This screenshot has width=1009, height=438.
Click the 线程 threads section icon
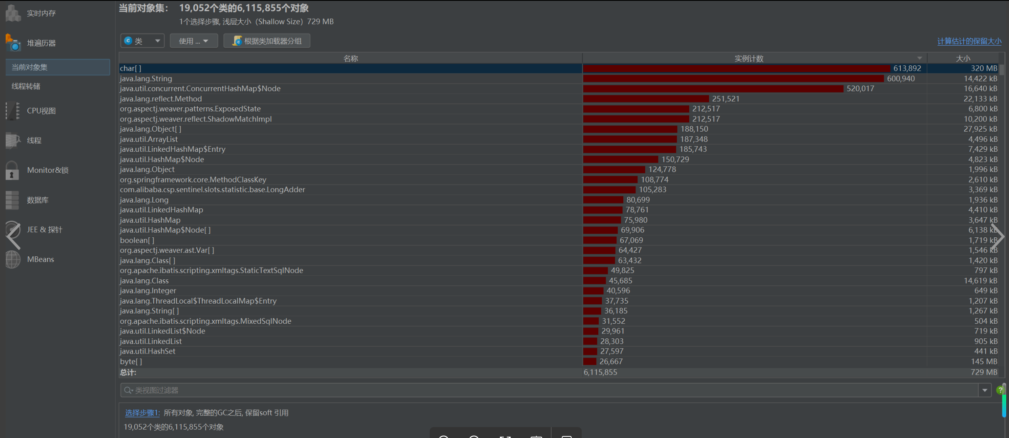pyautogui.click(x=13, y=140)
